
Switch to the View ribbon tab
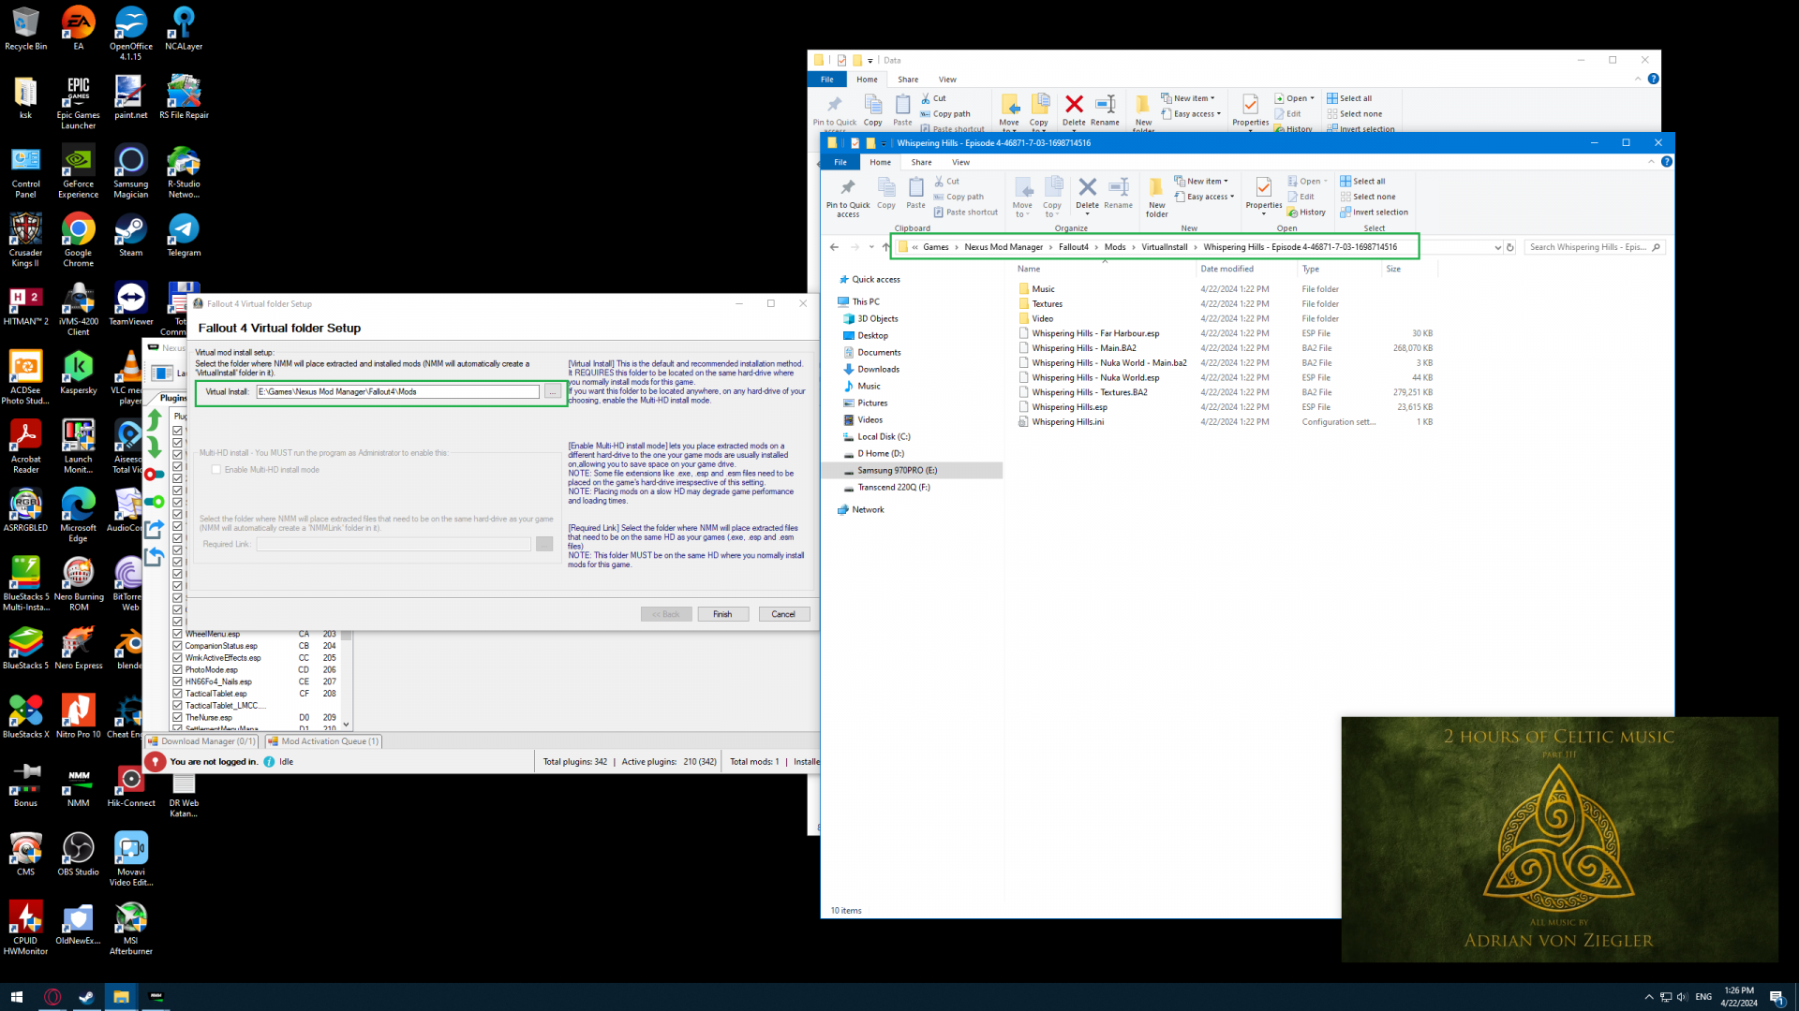pyautogui.click(x=960, y=162)
